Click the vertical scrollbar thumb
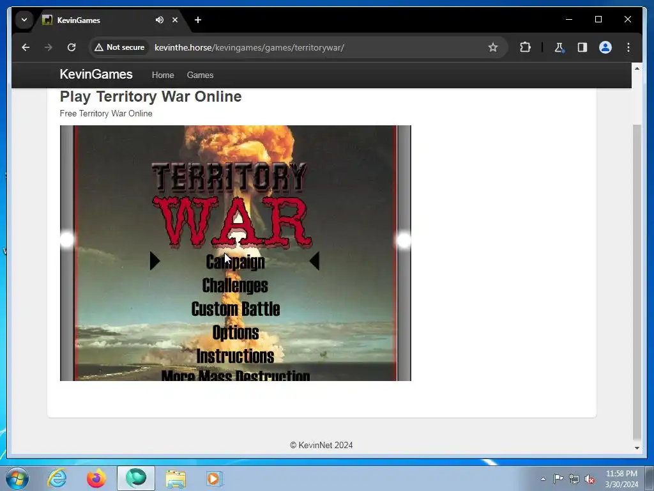654x491 pixels. click(637, 282)
